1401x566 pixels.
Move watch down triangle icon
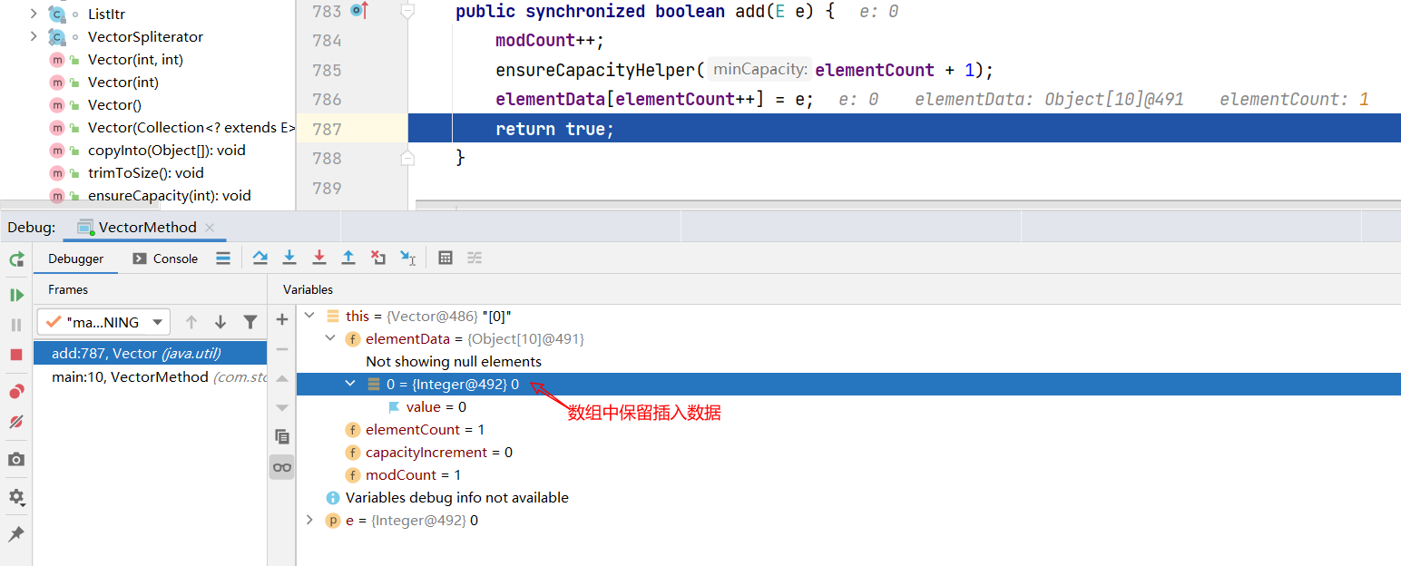tap(282, 407)
